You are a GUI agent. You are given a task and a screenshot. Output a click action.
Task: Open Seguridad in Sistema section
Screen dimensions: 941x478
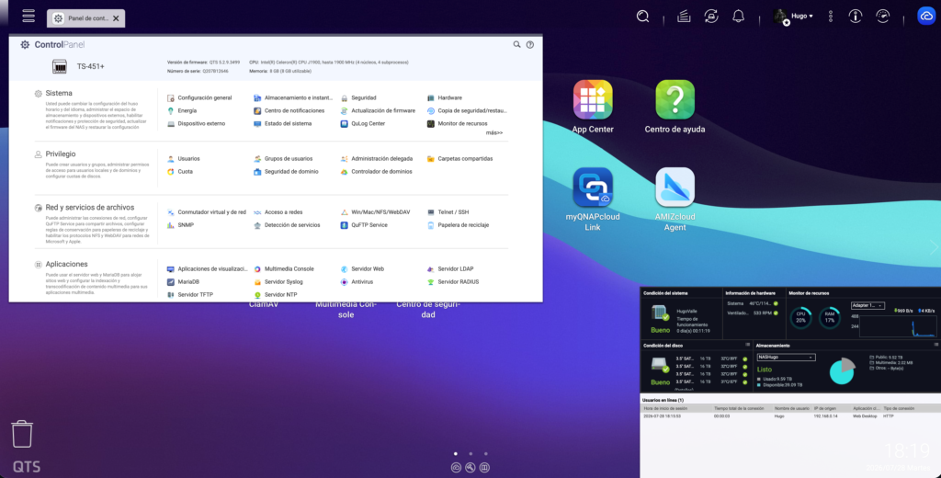(x=358, y=97)
